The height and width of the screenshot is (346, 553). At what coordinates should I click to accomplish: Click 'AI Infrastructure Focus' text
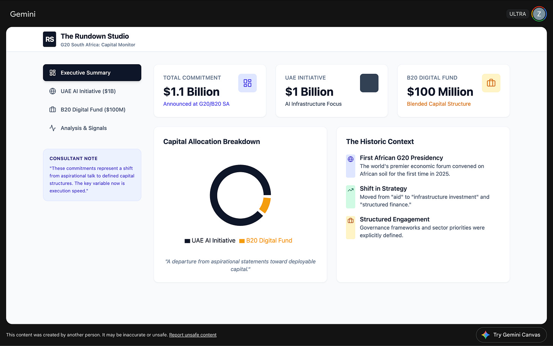[313, 104]
